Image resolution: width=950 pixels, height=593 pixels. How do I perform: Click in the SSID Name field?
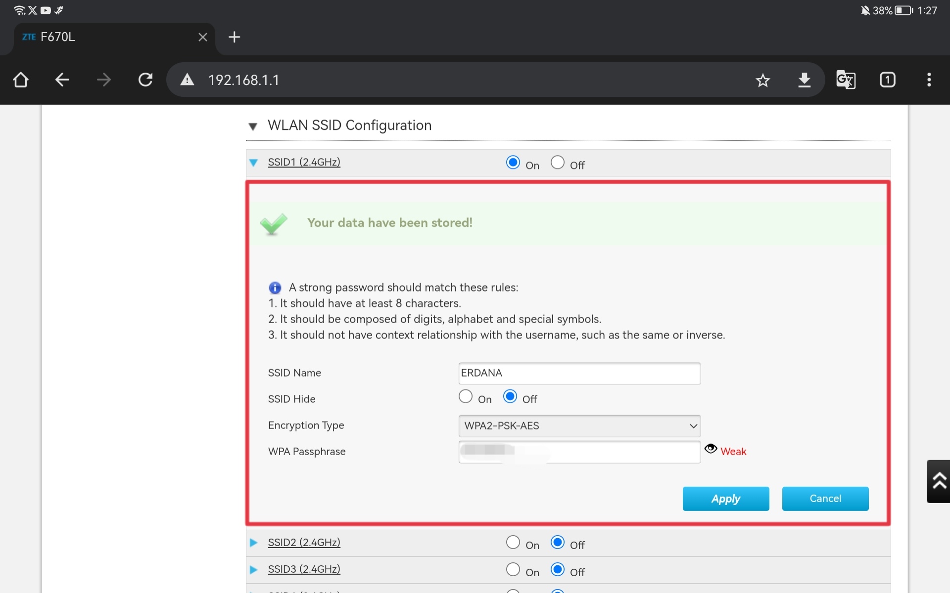point(579,374)
